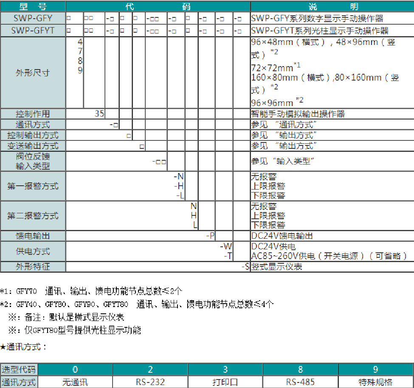
Task: Click selection code 8 header
Action: (x=301, y=369)
